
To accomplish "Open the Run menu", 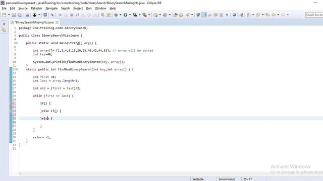I will 89,8.
